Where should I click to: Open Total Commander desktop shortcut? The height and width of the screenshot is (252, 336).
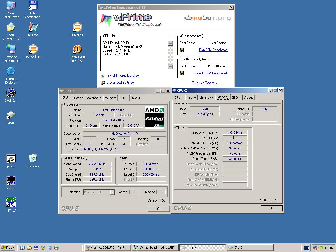coord(33,10)
